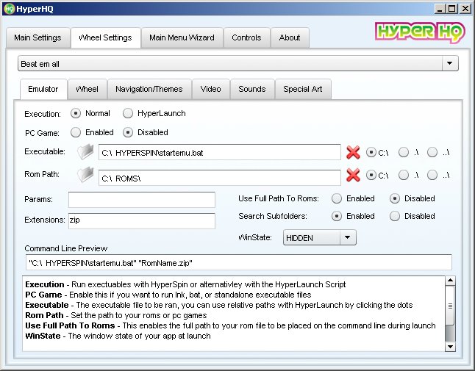Open the Navigation/Themes sub-tab
This screenshot has width=475, height=371.
click(149, 90)
